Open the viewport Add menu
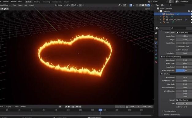 pos(26,5)
